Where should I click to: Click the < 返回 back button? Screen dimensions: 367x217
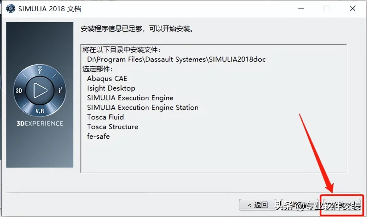pyautogui.click(x=258, y=205)
